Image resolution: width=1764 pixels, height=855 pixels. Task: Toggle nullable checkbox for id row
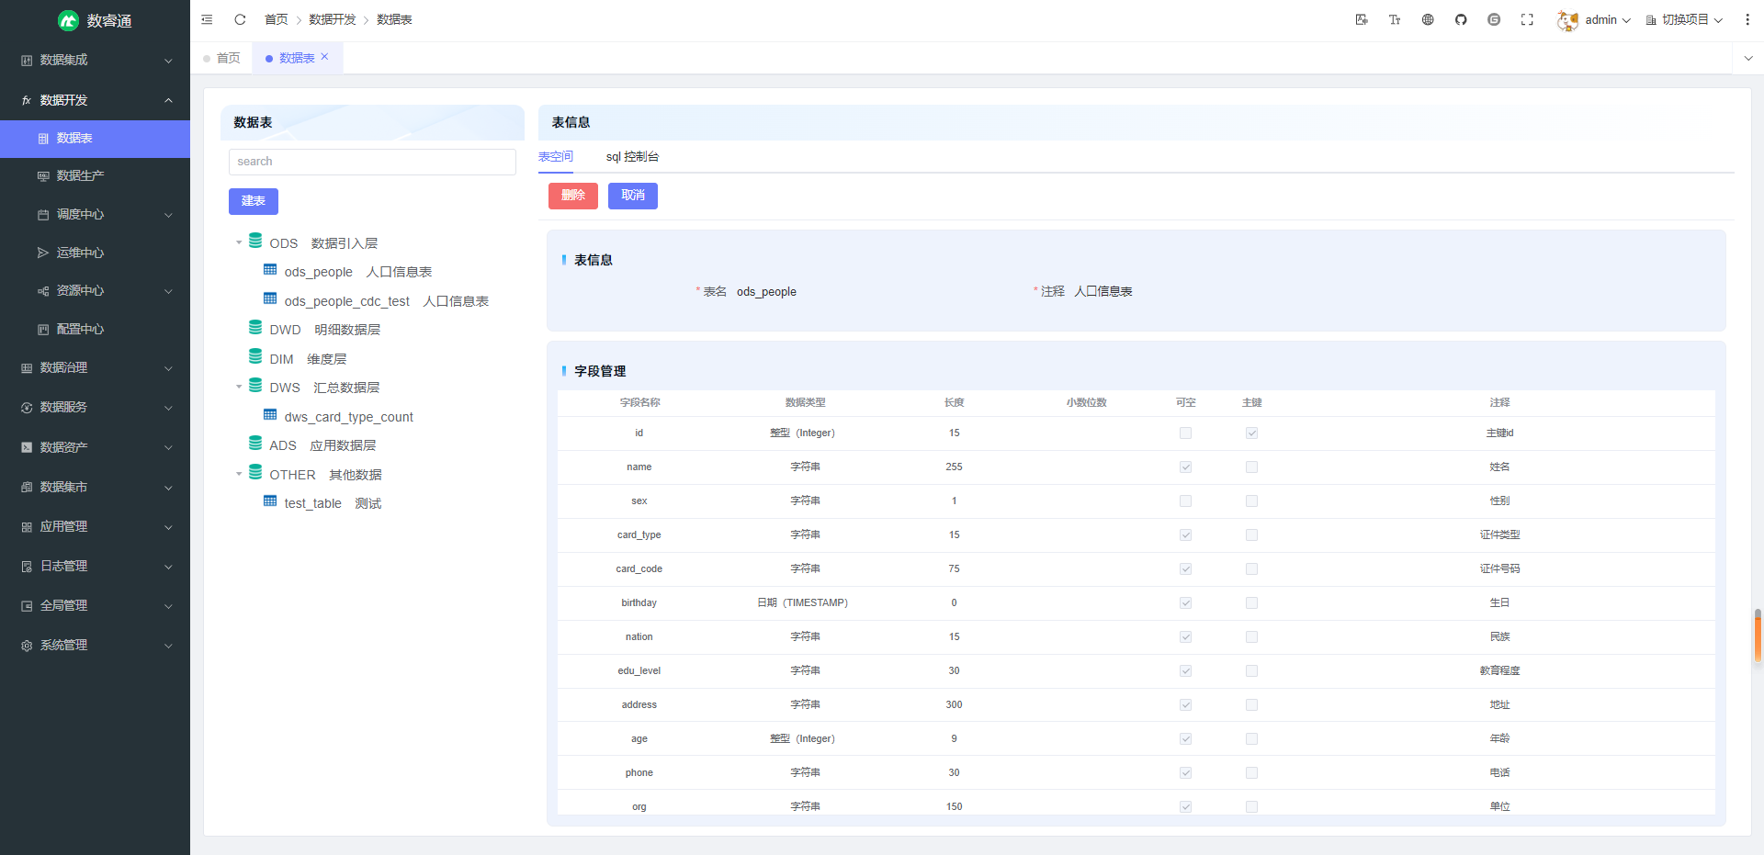pyautogui.click(x=1185, y=433)
